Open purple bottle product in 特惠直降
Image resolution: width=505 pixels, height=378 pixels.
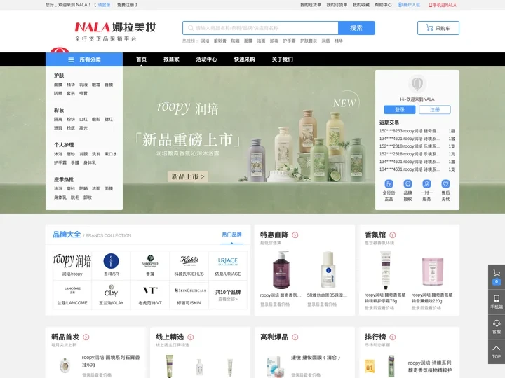pos(281,270)
